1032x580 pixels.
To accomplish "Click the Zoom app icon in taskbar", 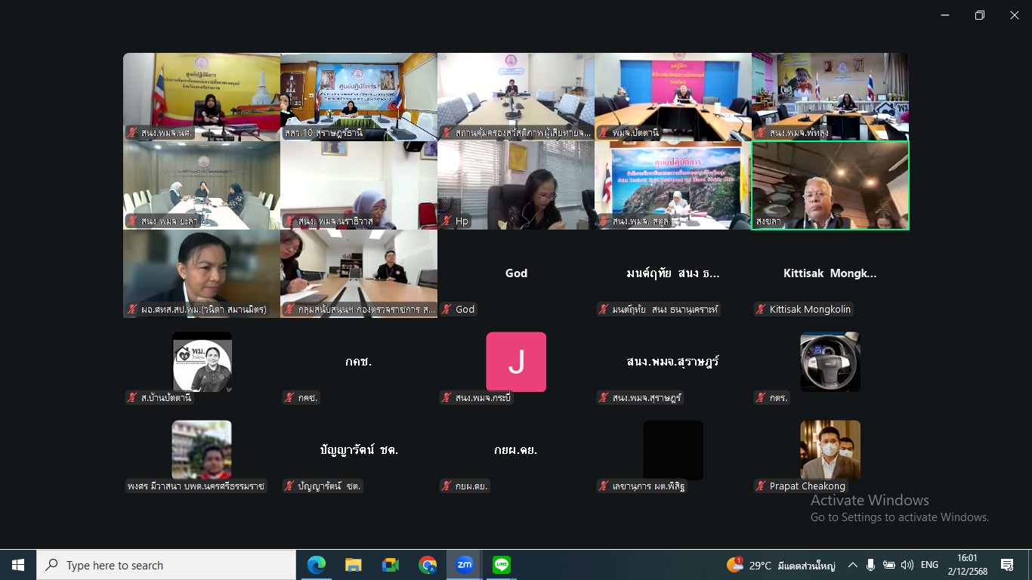I will coord(465,565).
